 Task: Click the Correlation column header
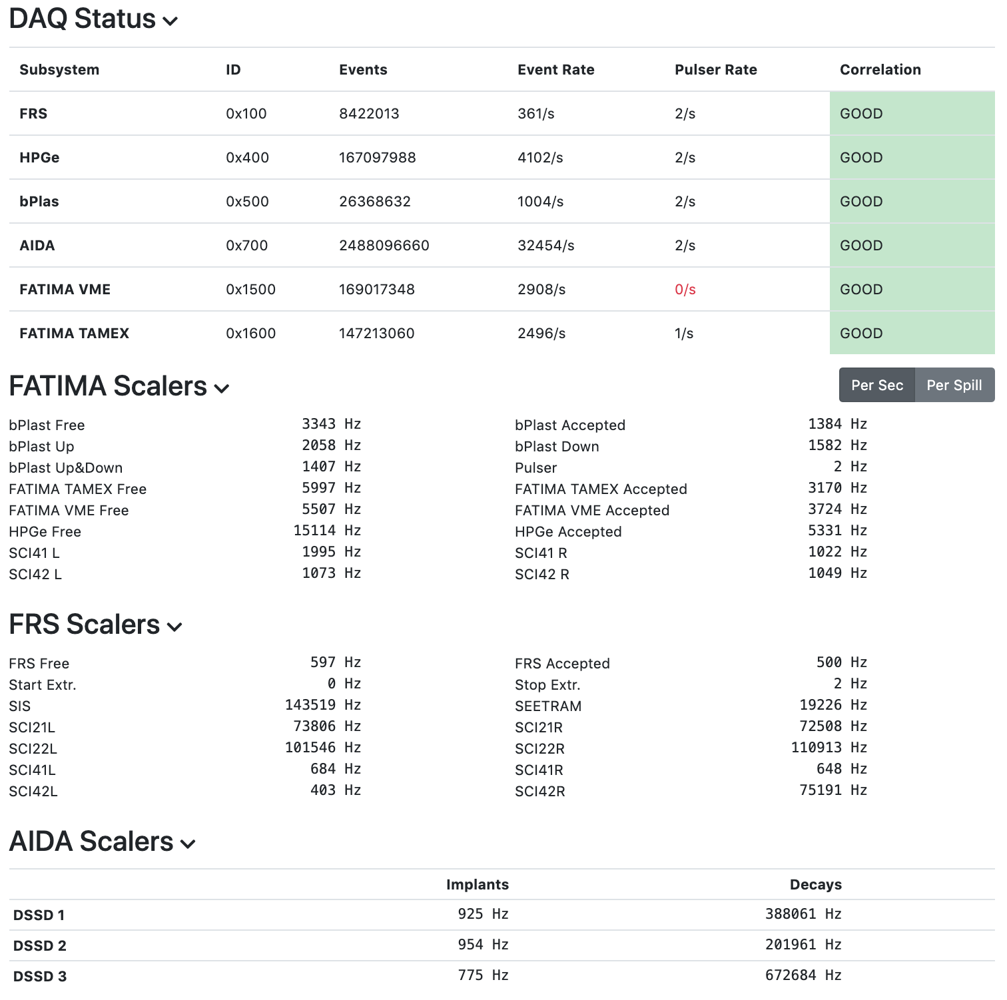point(880,70)
